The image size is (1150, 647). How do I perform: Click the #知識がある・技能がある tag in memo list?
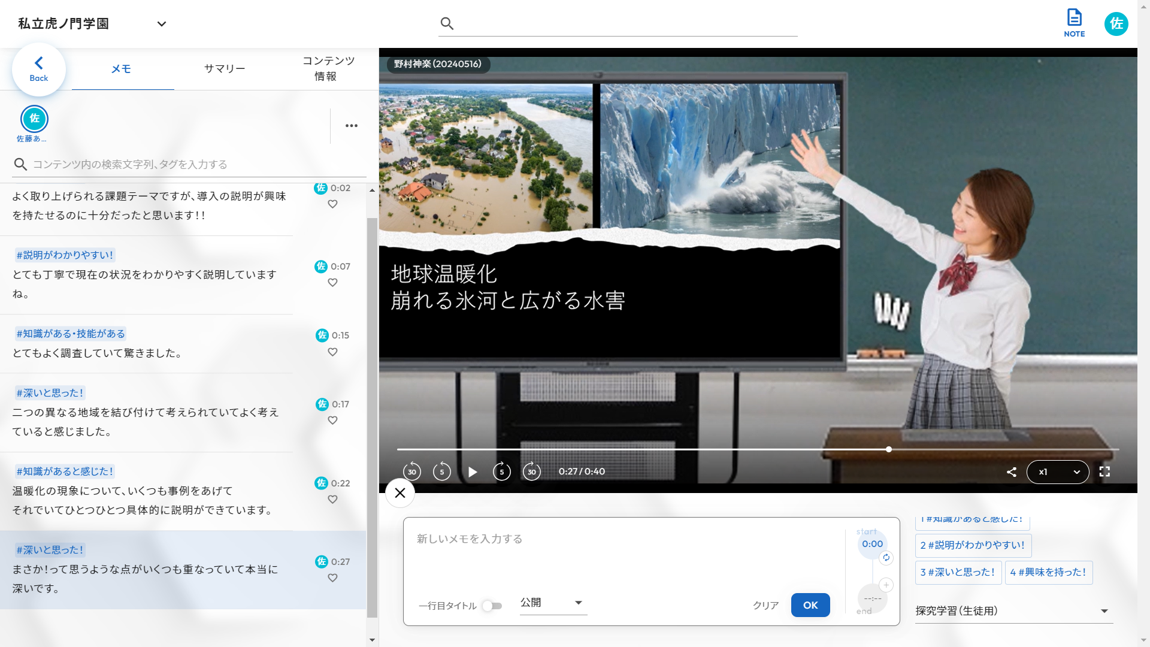tap(71, 334)
